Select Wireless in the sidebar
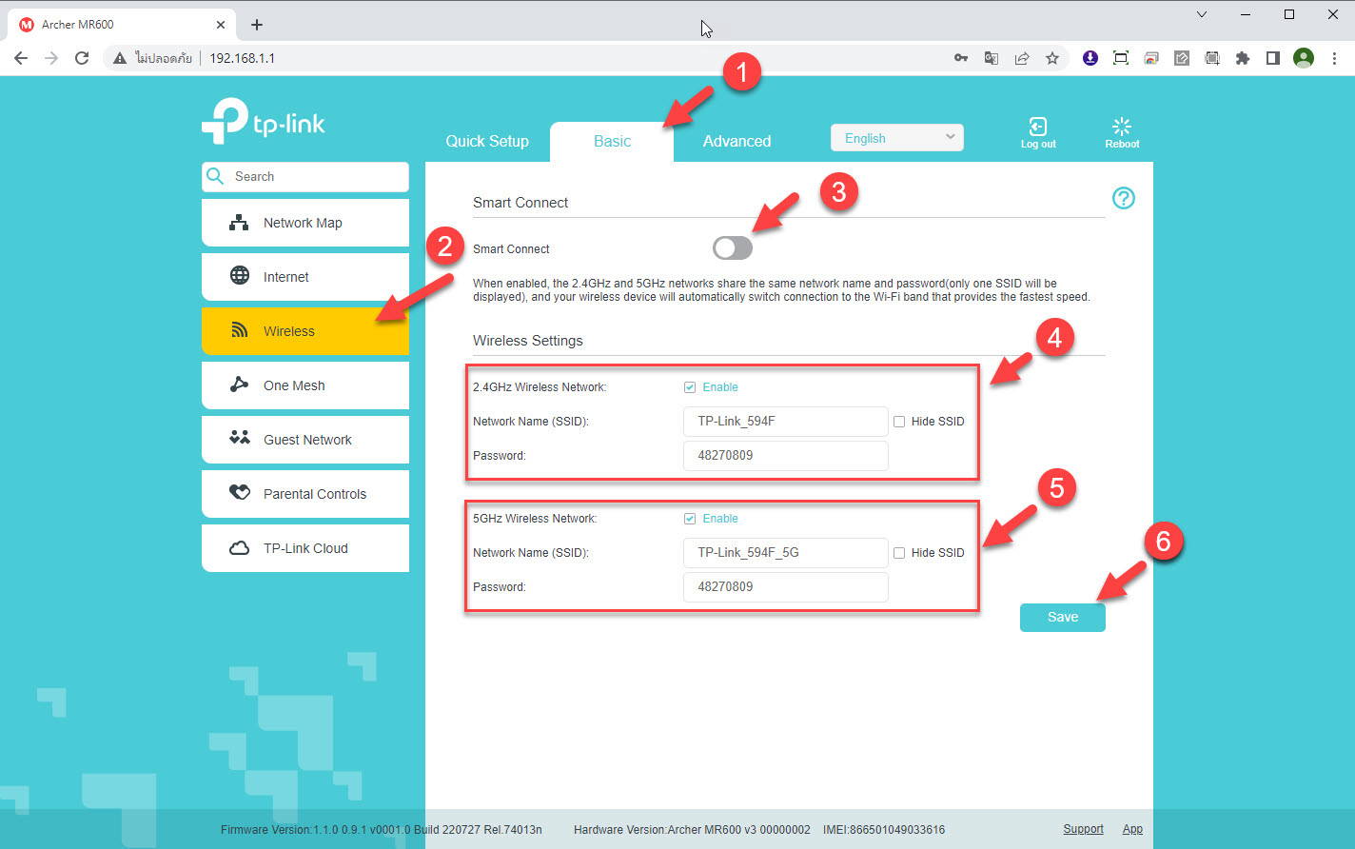This screenshot has height=849, width=1355. (305, 331)
